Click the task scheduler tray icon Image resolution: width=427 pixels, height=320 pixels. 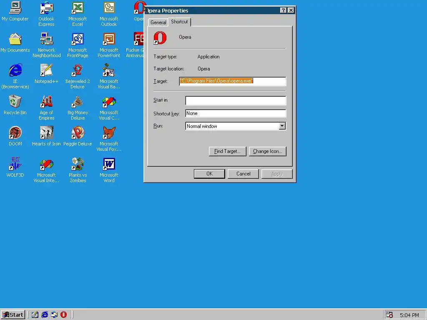point(390,315)
